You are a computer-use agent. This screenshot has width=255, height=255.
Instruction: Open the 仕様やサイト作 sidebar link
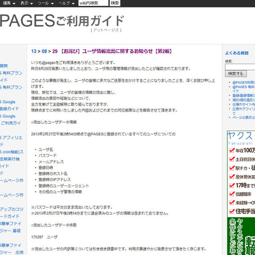click(244, 105)
